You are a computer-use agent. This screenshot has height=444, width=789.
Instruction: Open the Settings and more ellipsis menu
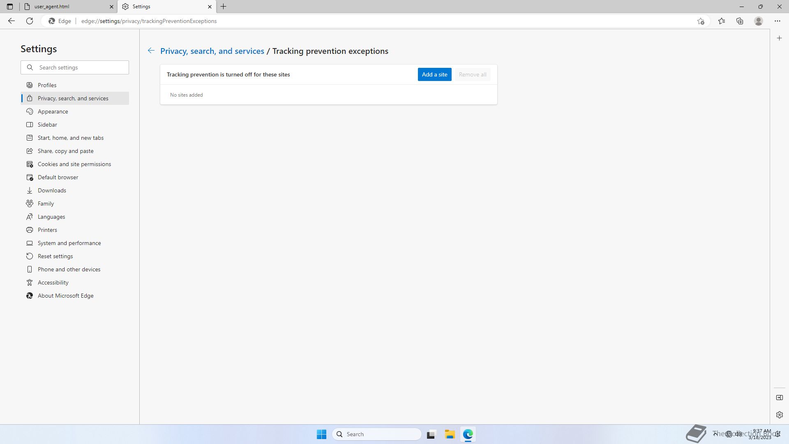(x=777, y=21)
